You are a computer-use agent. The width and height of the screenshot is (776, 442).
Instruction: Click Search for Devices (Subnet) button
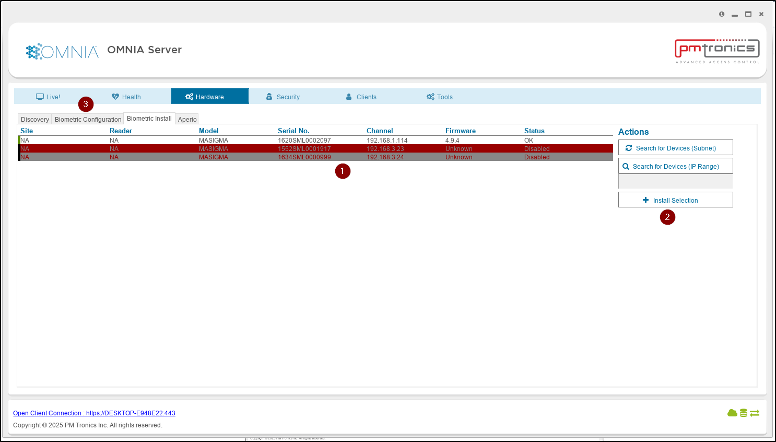pyautogui.click(x=676, y=147)
